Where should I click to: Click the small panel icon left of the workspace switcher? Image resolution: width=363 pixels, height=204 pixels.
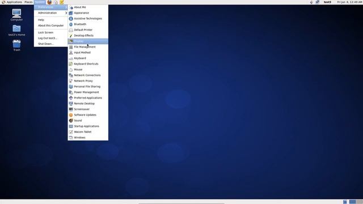[x=345, y=202]
